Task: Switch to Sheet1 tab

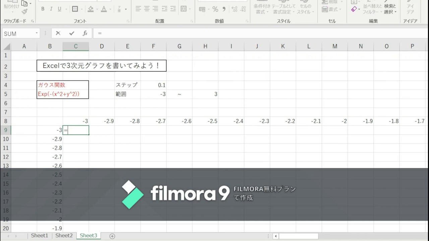Action: tap(40, 236)
